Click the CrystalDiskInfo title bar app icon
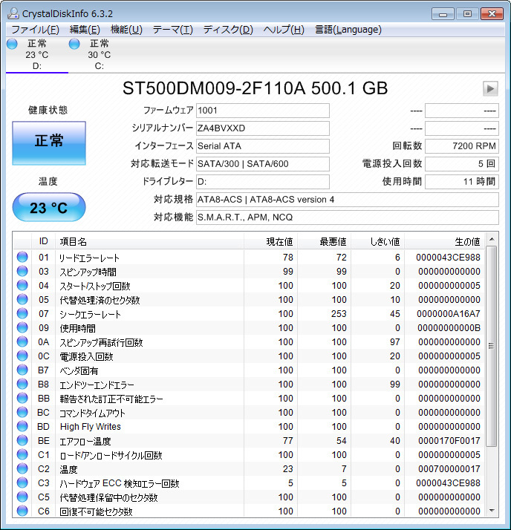This screenshot has width=511, height=530. (13, 13)
